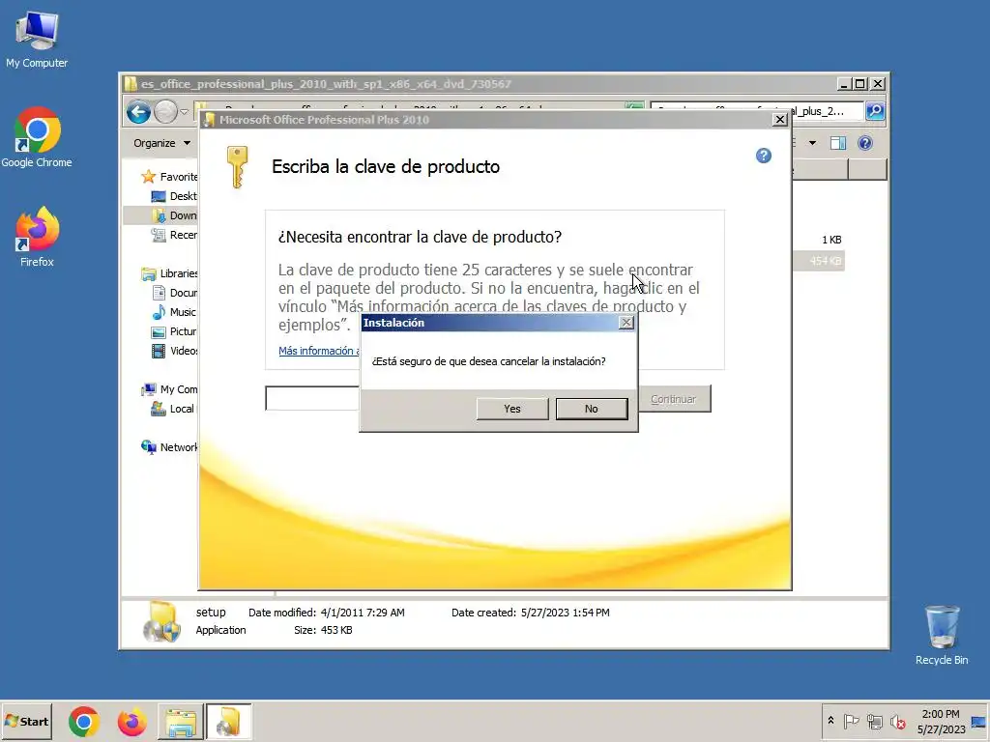Open the change view dropdown arrow
This screenshot has height=742, width=990.
click(x=812, y=143)
